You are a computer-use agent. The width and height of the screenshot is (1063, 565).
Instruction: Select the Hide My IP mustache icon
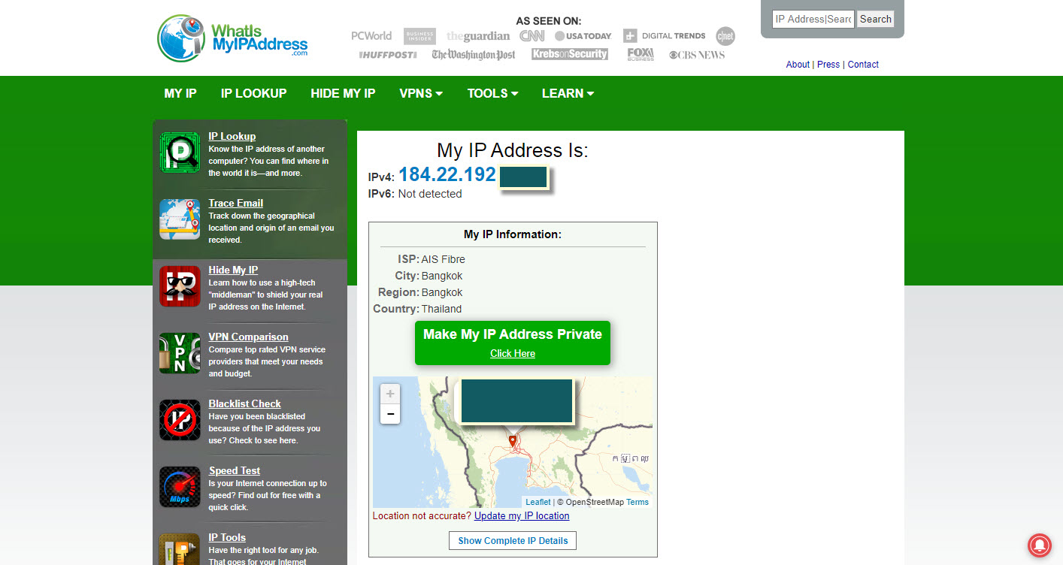click(180, 286)
